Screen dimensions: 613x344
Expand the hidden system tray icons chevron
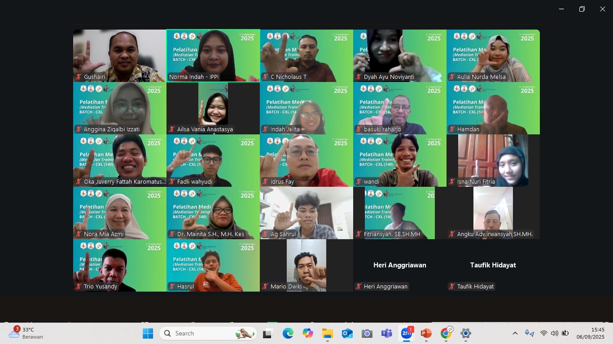pos(515,333)
